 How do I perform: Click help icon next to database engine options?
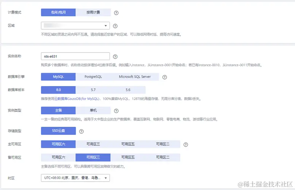coord(165,77)
